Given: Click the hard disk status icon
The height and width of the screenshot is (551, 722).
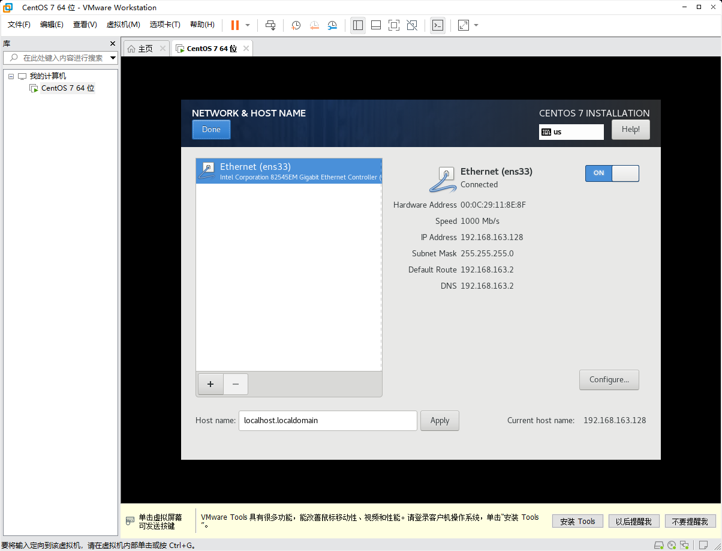Looking at the screenshot, I should point(659,545).
